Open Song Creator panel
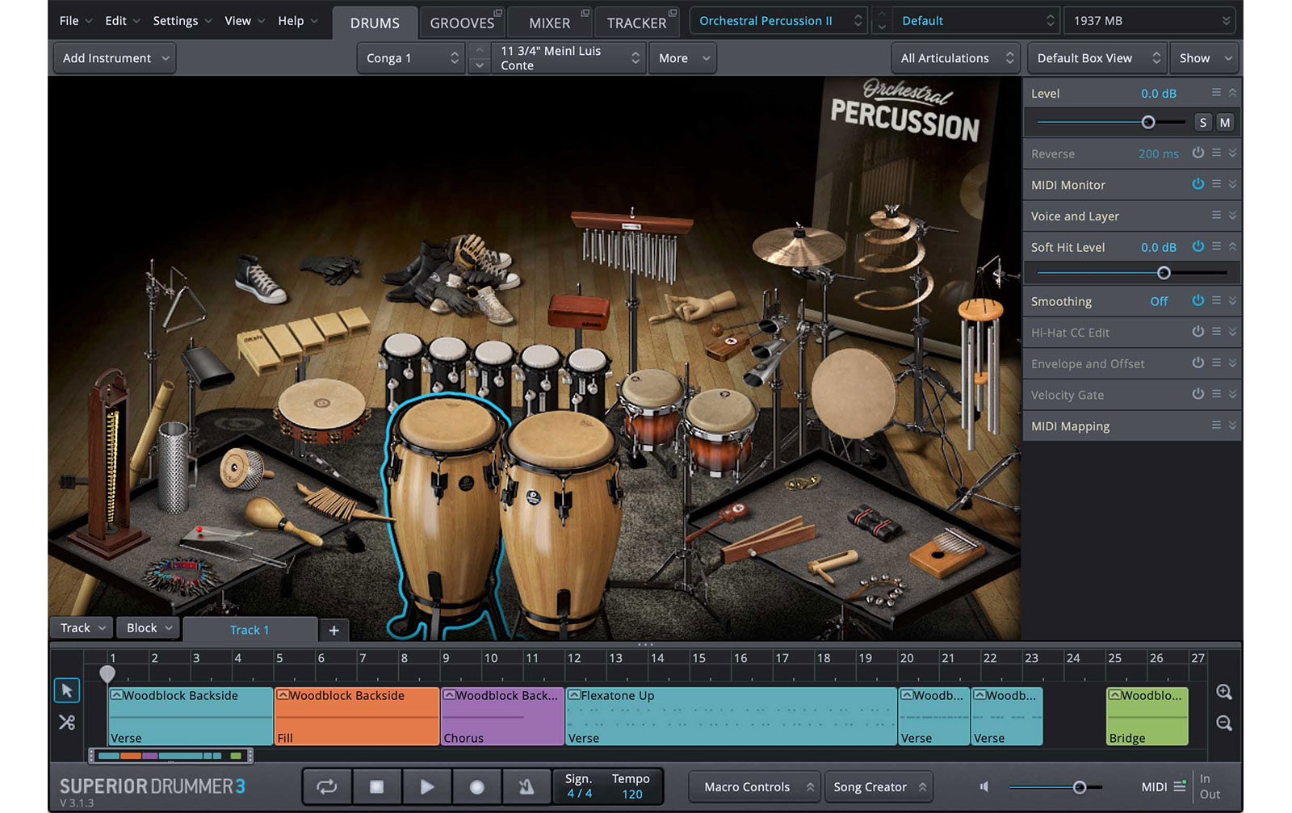This screenshot has width=1292, height=813. [878, 787]
